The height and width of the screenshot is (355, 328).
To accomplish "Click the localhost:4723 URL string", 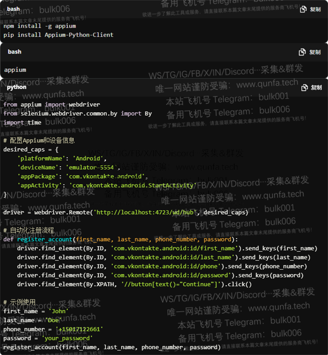I will 145,212.
